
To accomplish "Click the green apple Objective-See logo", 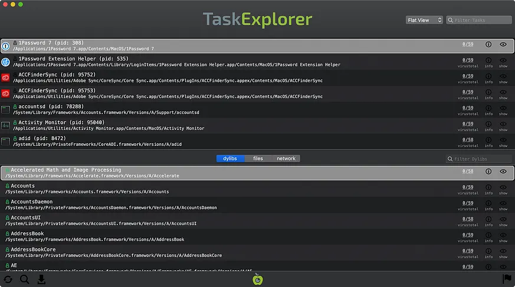I will point(257,279).
